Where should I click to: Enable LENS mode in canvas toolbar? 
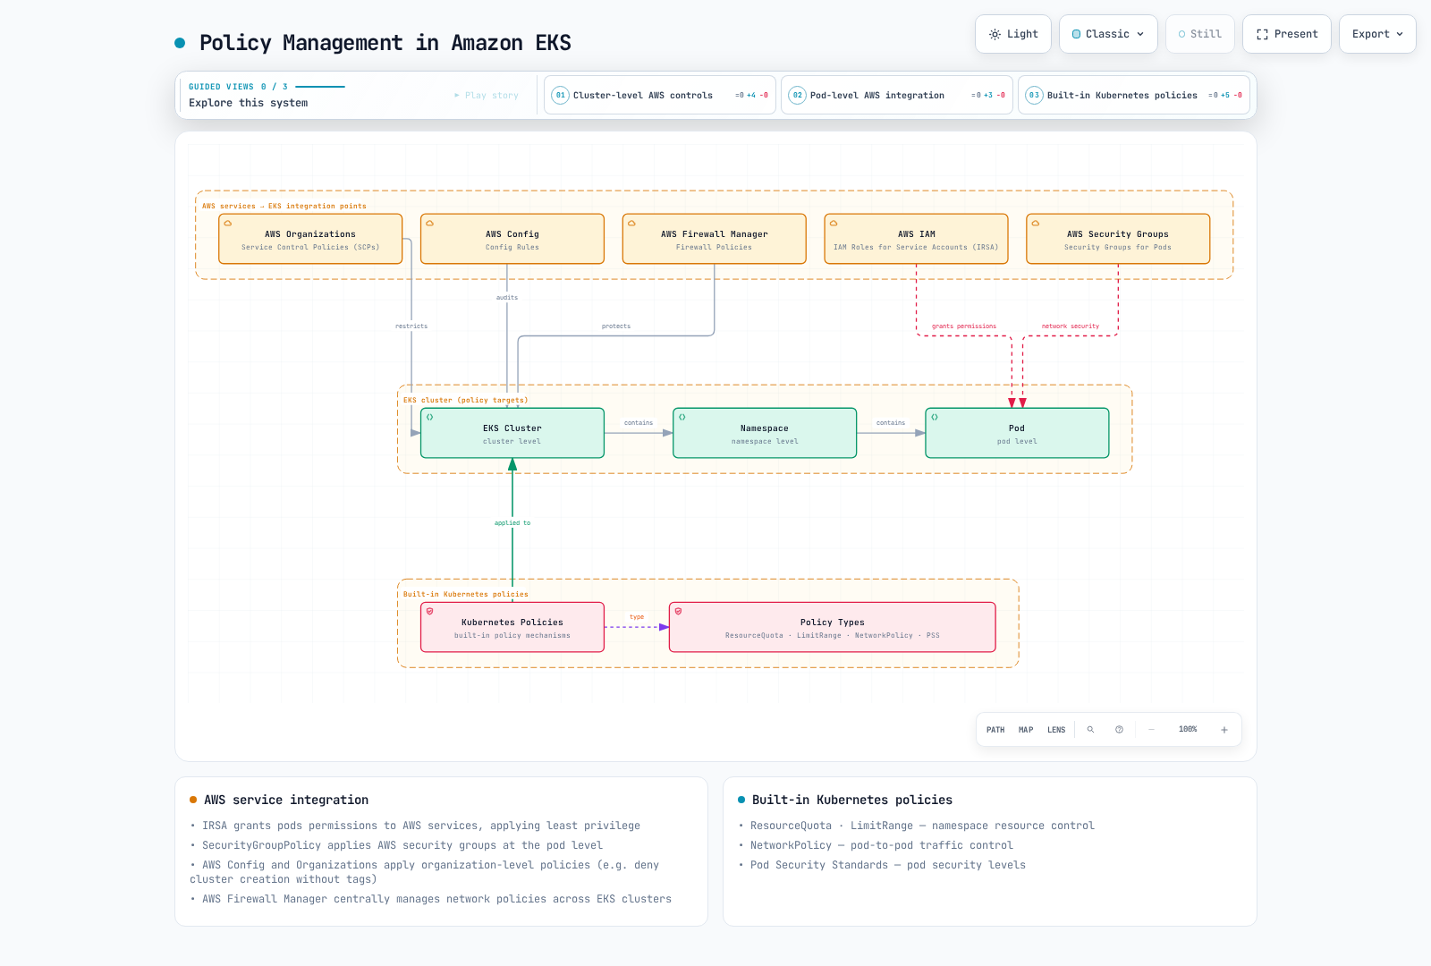tap(1056, 730)
